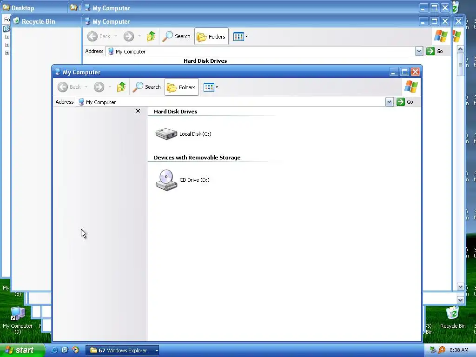Close the left pane with X button
This screenshot has width=476, height=357.
(138, 111)
